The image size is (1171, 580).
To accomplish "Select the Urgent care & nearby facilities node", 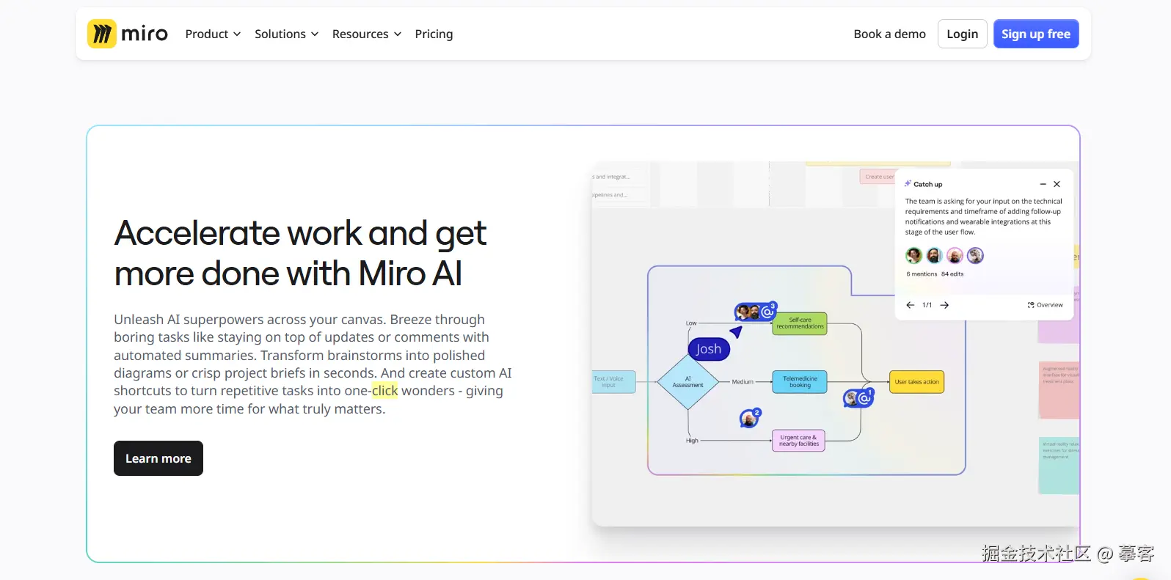I will (798, 441).
